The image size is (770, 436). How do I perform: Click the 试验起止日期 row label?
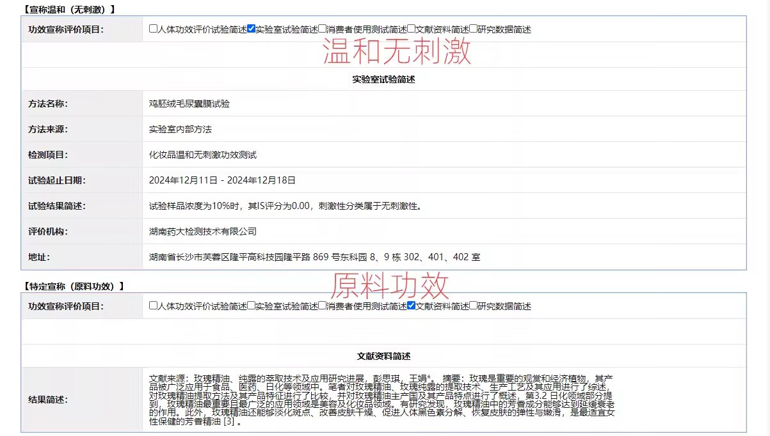pyautogui.click(x=56, y=180)
